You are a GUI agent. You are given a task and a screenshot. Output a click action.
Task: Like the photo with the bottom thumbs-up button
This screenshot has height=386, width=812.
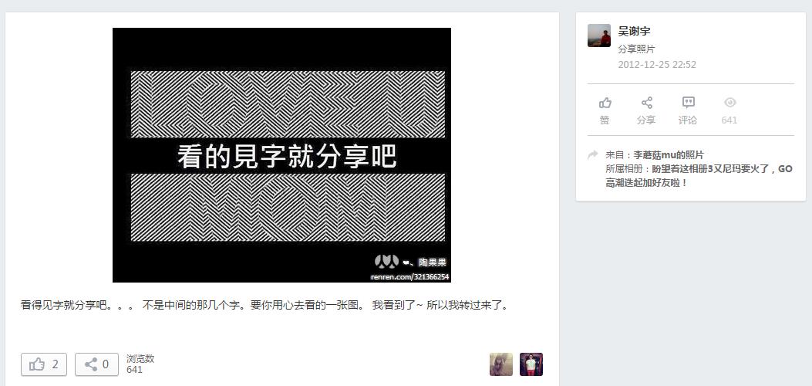(x=44, y=364)
